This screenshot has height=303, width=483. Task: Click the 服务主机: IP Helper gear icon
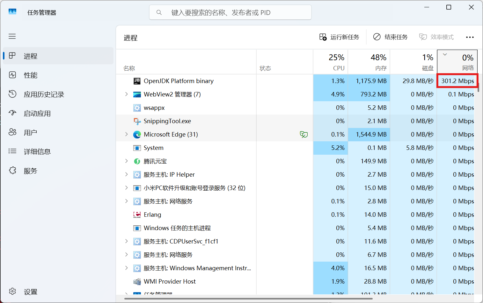pyautogui.click(x=137, y=174)
